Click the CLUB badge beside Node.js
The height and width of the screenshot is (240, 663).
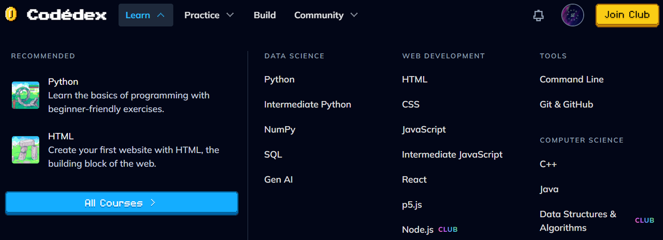[x=448, y=229]
